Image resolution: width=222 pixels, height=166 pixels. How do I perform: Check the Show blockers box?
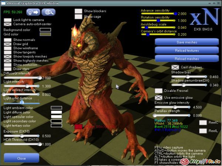tap(78, 11)
